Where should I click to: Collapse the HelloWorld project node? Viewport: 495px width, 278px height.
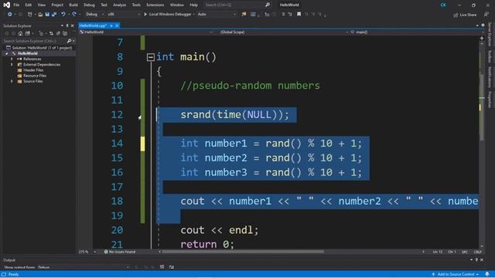click(7, 53)
